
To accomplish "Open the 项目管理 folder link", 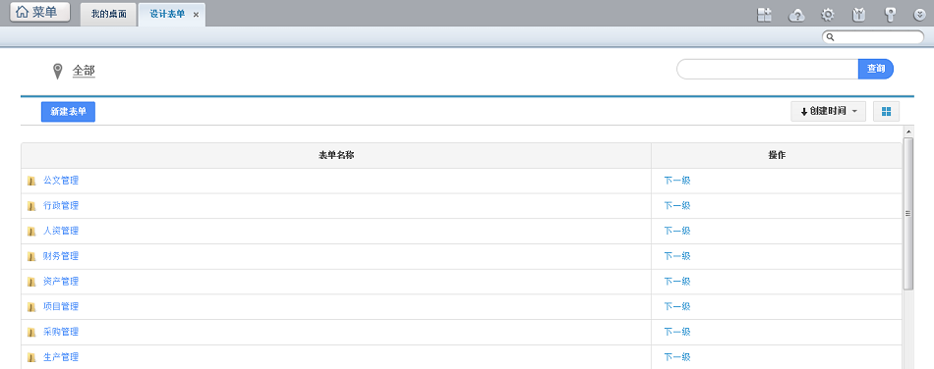I will (x=61, y=306).
